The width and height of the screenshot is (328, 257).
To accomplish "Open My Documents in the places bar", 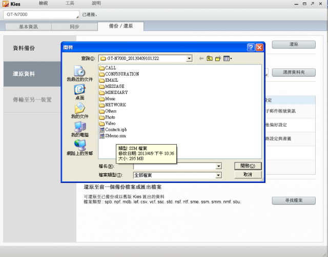I will pyautogui.click(x=79, y=110).
